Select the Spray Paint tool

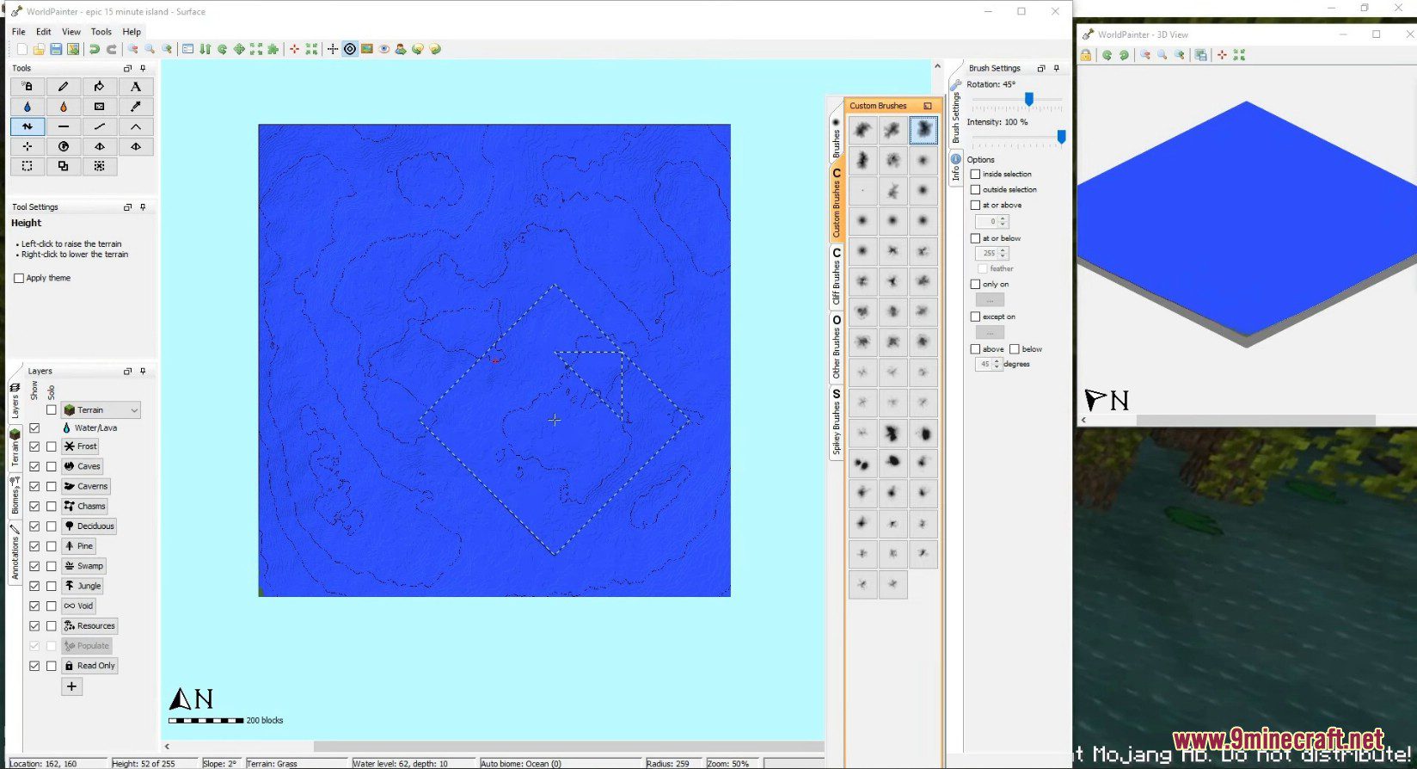[x=28, y=87]
